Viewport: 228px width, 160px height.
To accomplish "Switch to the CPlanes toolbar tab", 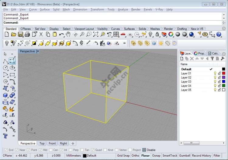I will point(26,29).
